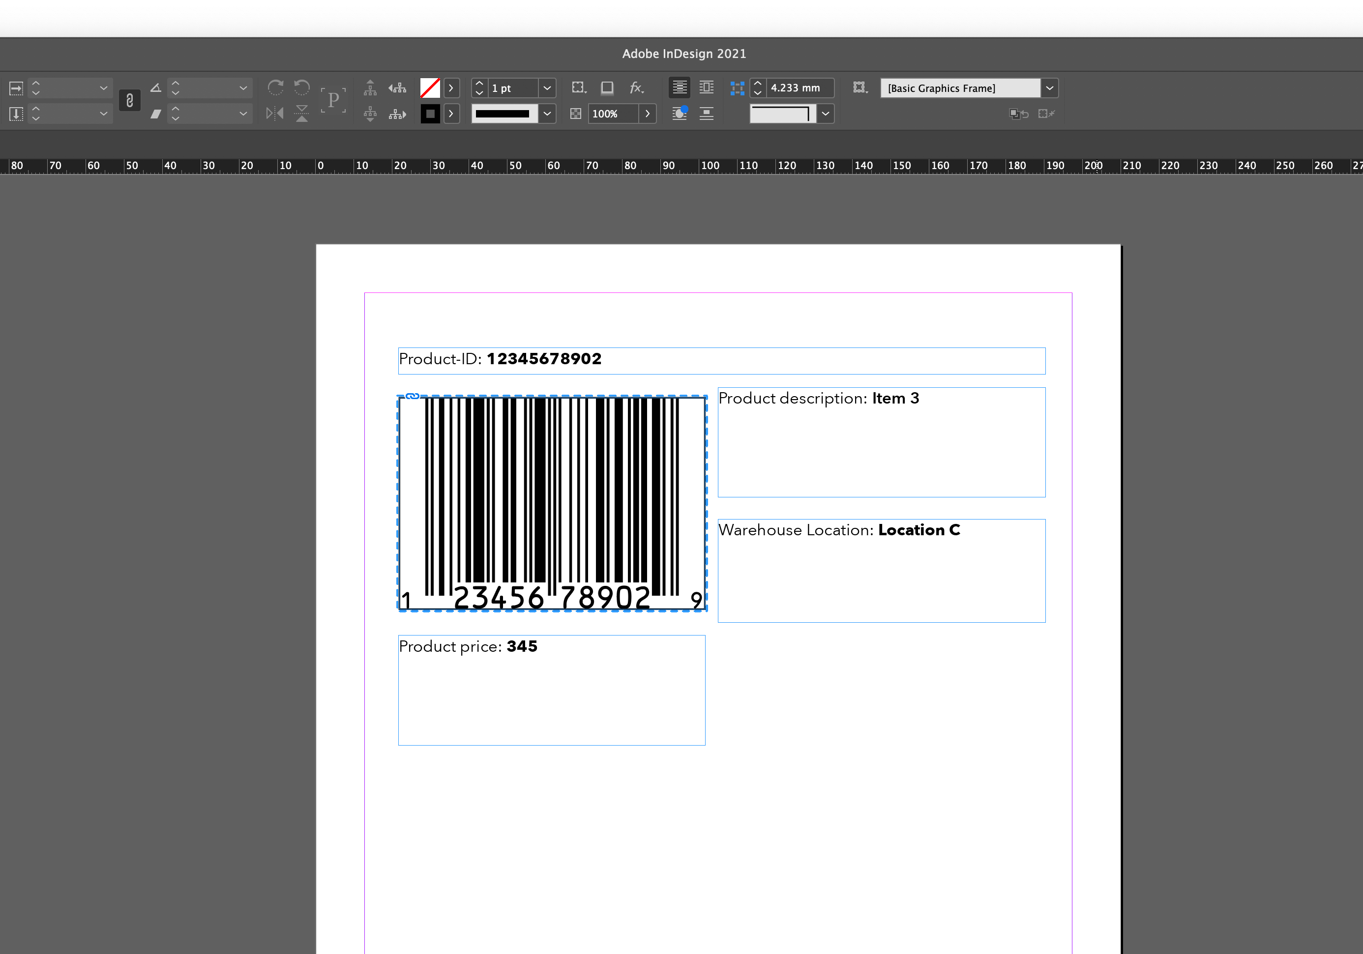
Task: Enable wrap around bounding box
Action: pyautogui.click(x=707, y=88)
